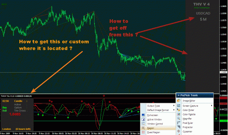Click the green Buy signal text
228x135 pixels.
click(x=4, y=108)
